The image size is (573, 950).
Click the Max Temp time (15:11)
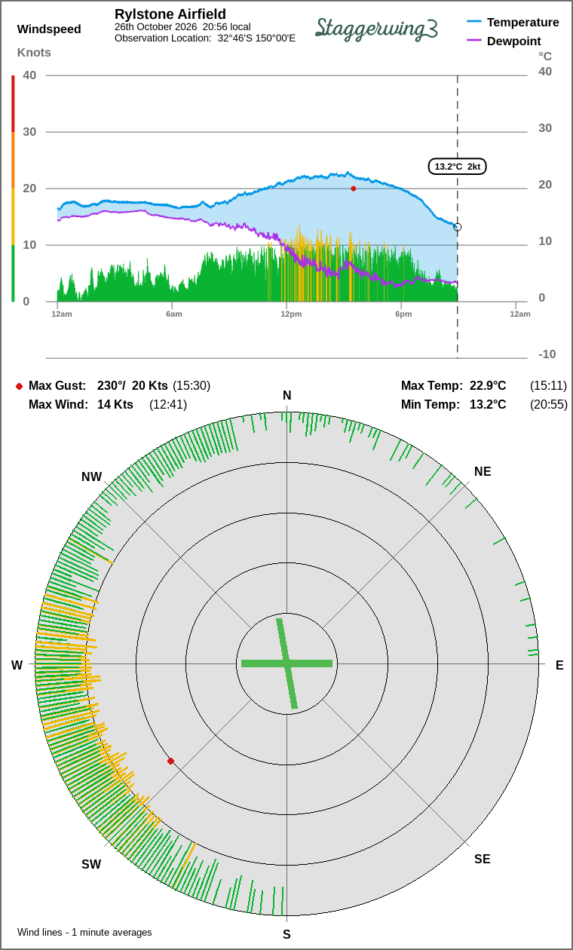point(549,385)
